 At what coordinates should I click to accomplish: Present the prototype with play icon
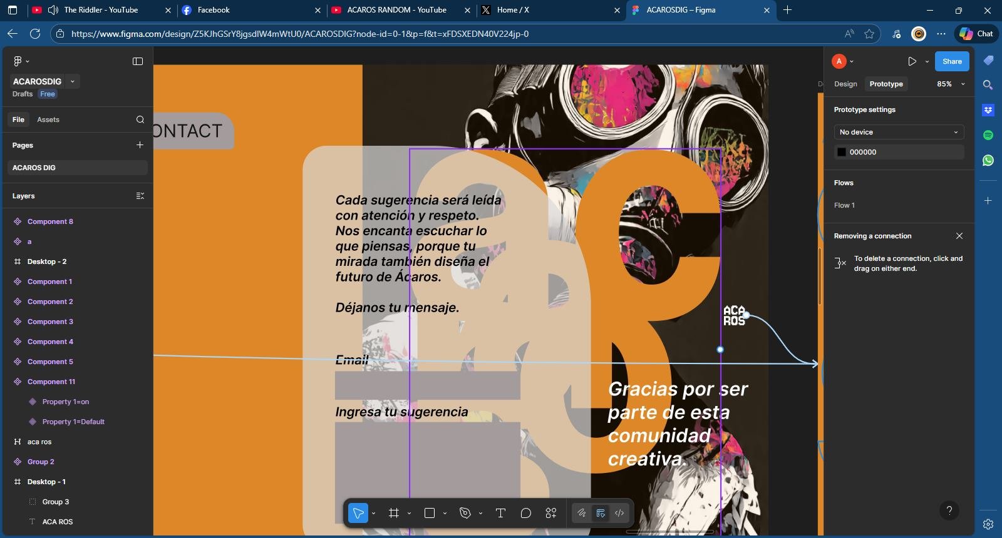pos(912,61)
